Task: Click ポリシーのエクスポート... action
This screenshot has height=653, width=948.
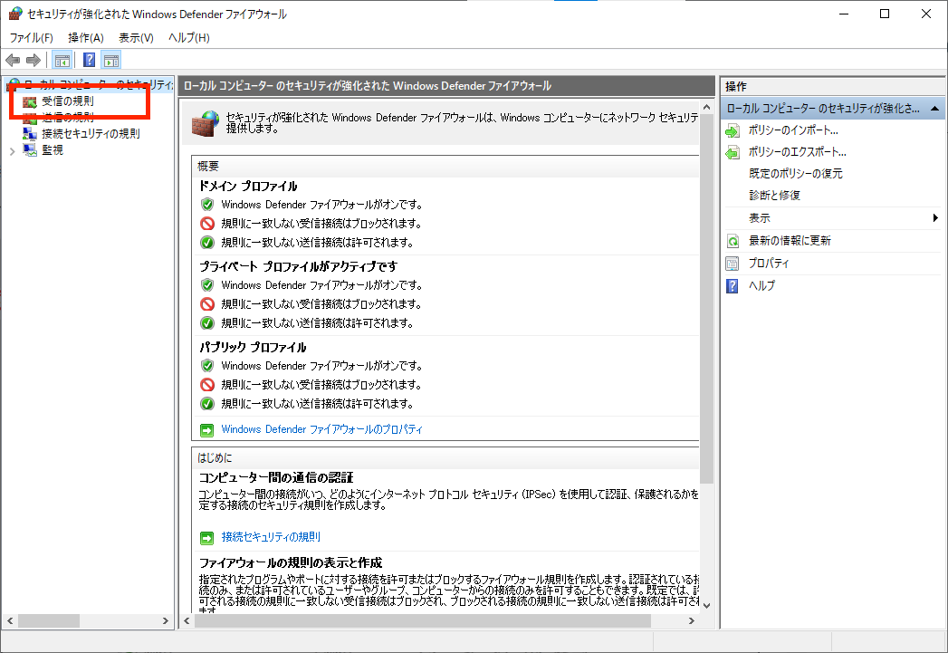Action: [798, 152]
